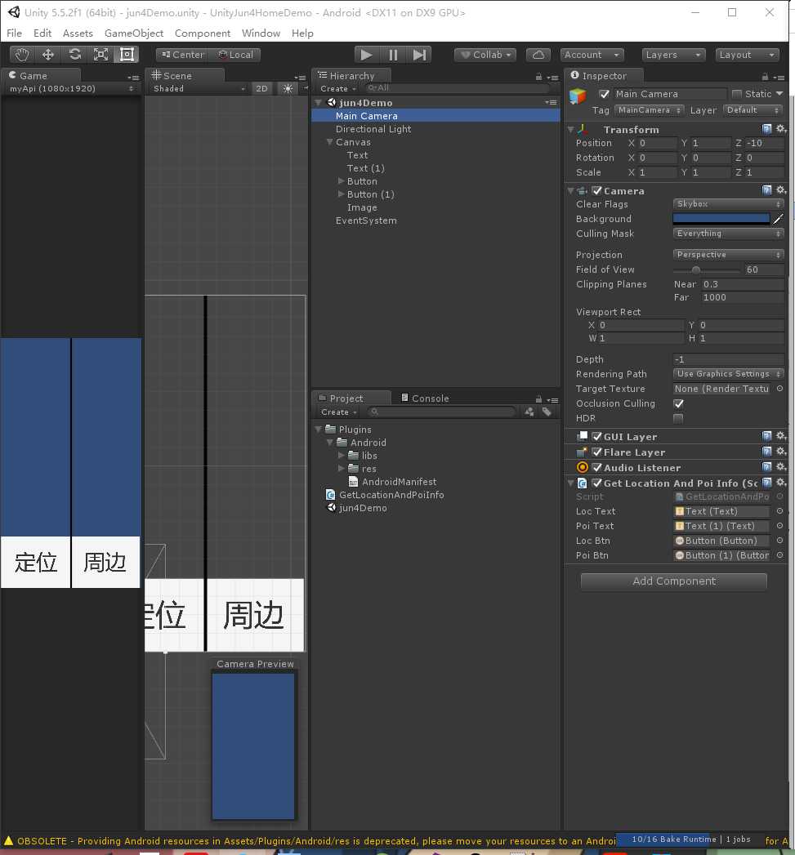Viewport: 795px width, 855px height.
Task: Click Add Component button
Action: tap(673, 581)
